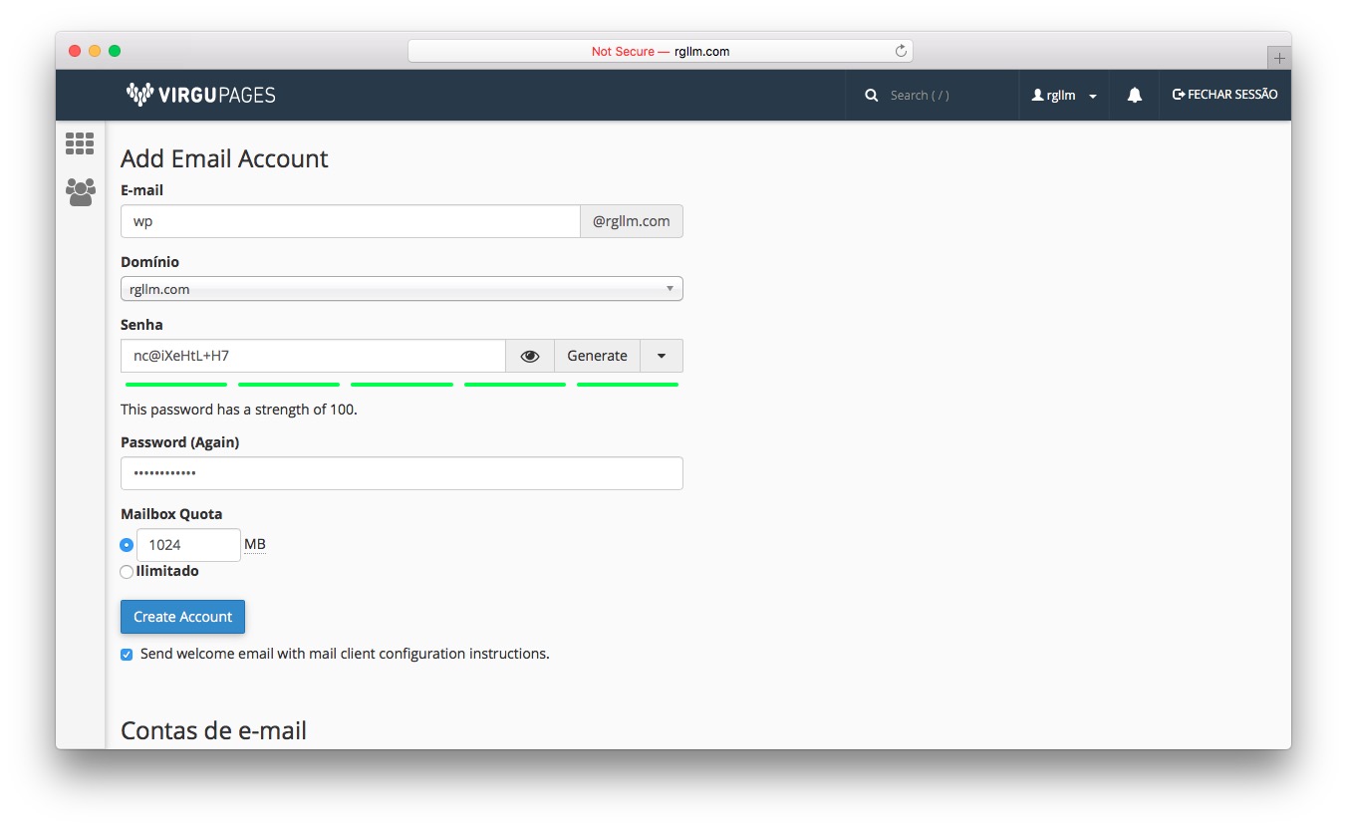Uncheck the send welcome email checkbox
1347x829 pixels.
127,655
